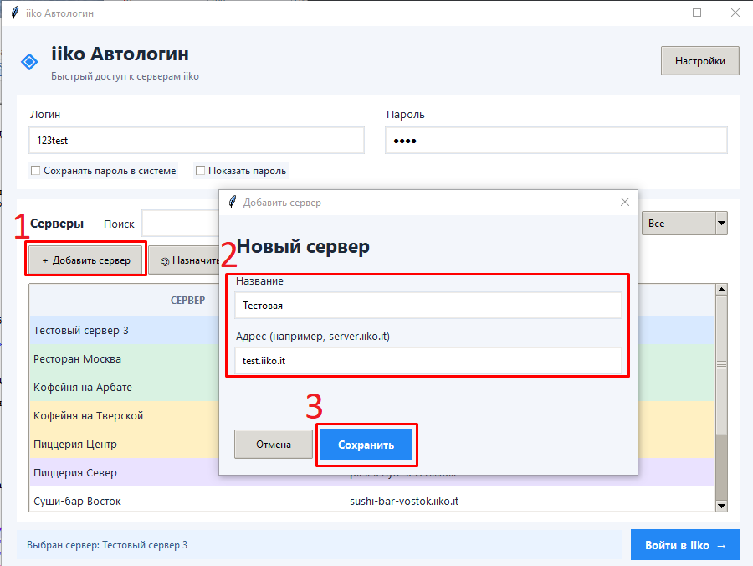The image size is (753, 566).
Task: Save the new server with Сохранить
Action: click(x=366, y=445)
